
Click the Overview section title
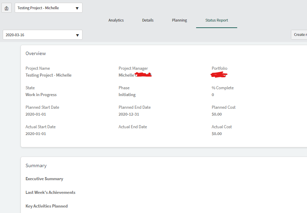(36, 53)
